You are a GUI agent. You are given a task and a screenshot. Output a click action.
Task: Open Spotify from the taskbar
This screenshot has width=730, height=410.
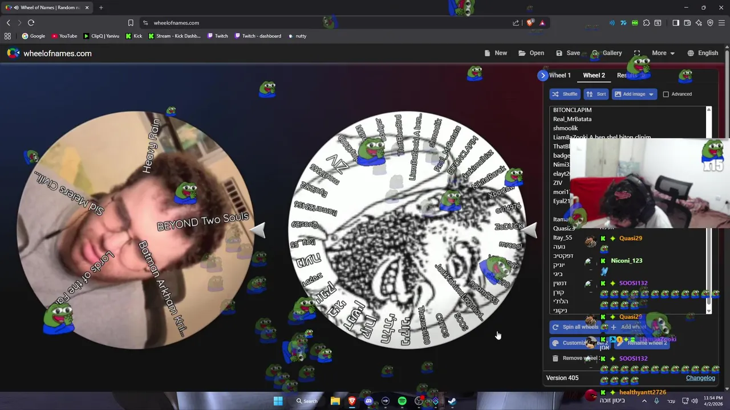tap(402, 401)
